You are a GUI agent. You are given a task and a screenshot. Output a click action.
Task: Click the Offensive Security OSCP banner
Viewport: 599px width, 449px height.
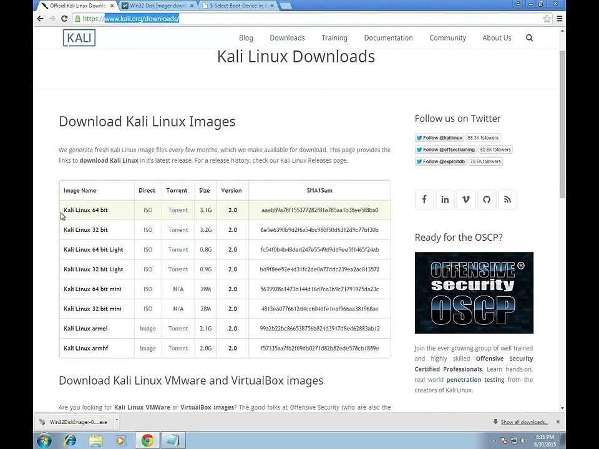(x=474, y=293)
